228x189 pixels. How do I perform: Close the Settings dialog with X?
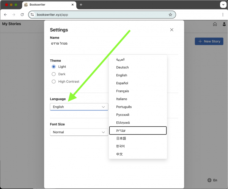[172, 29]
